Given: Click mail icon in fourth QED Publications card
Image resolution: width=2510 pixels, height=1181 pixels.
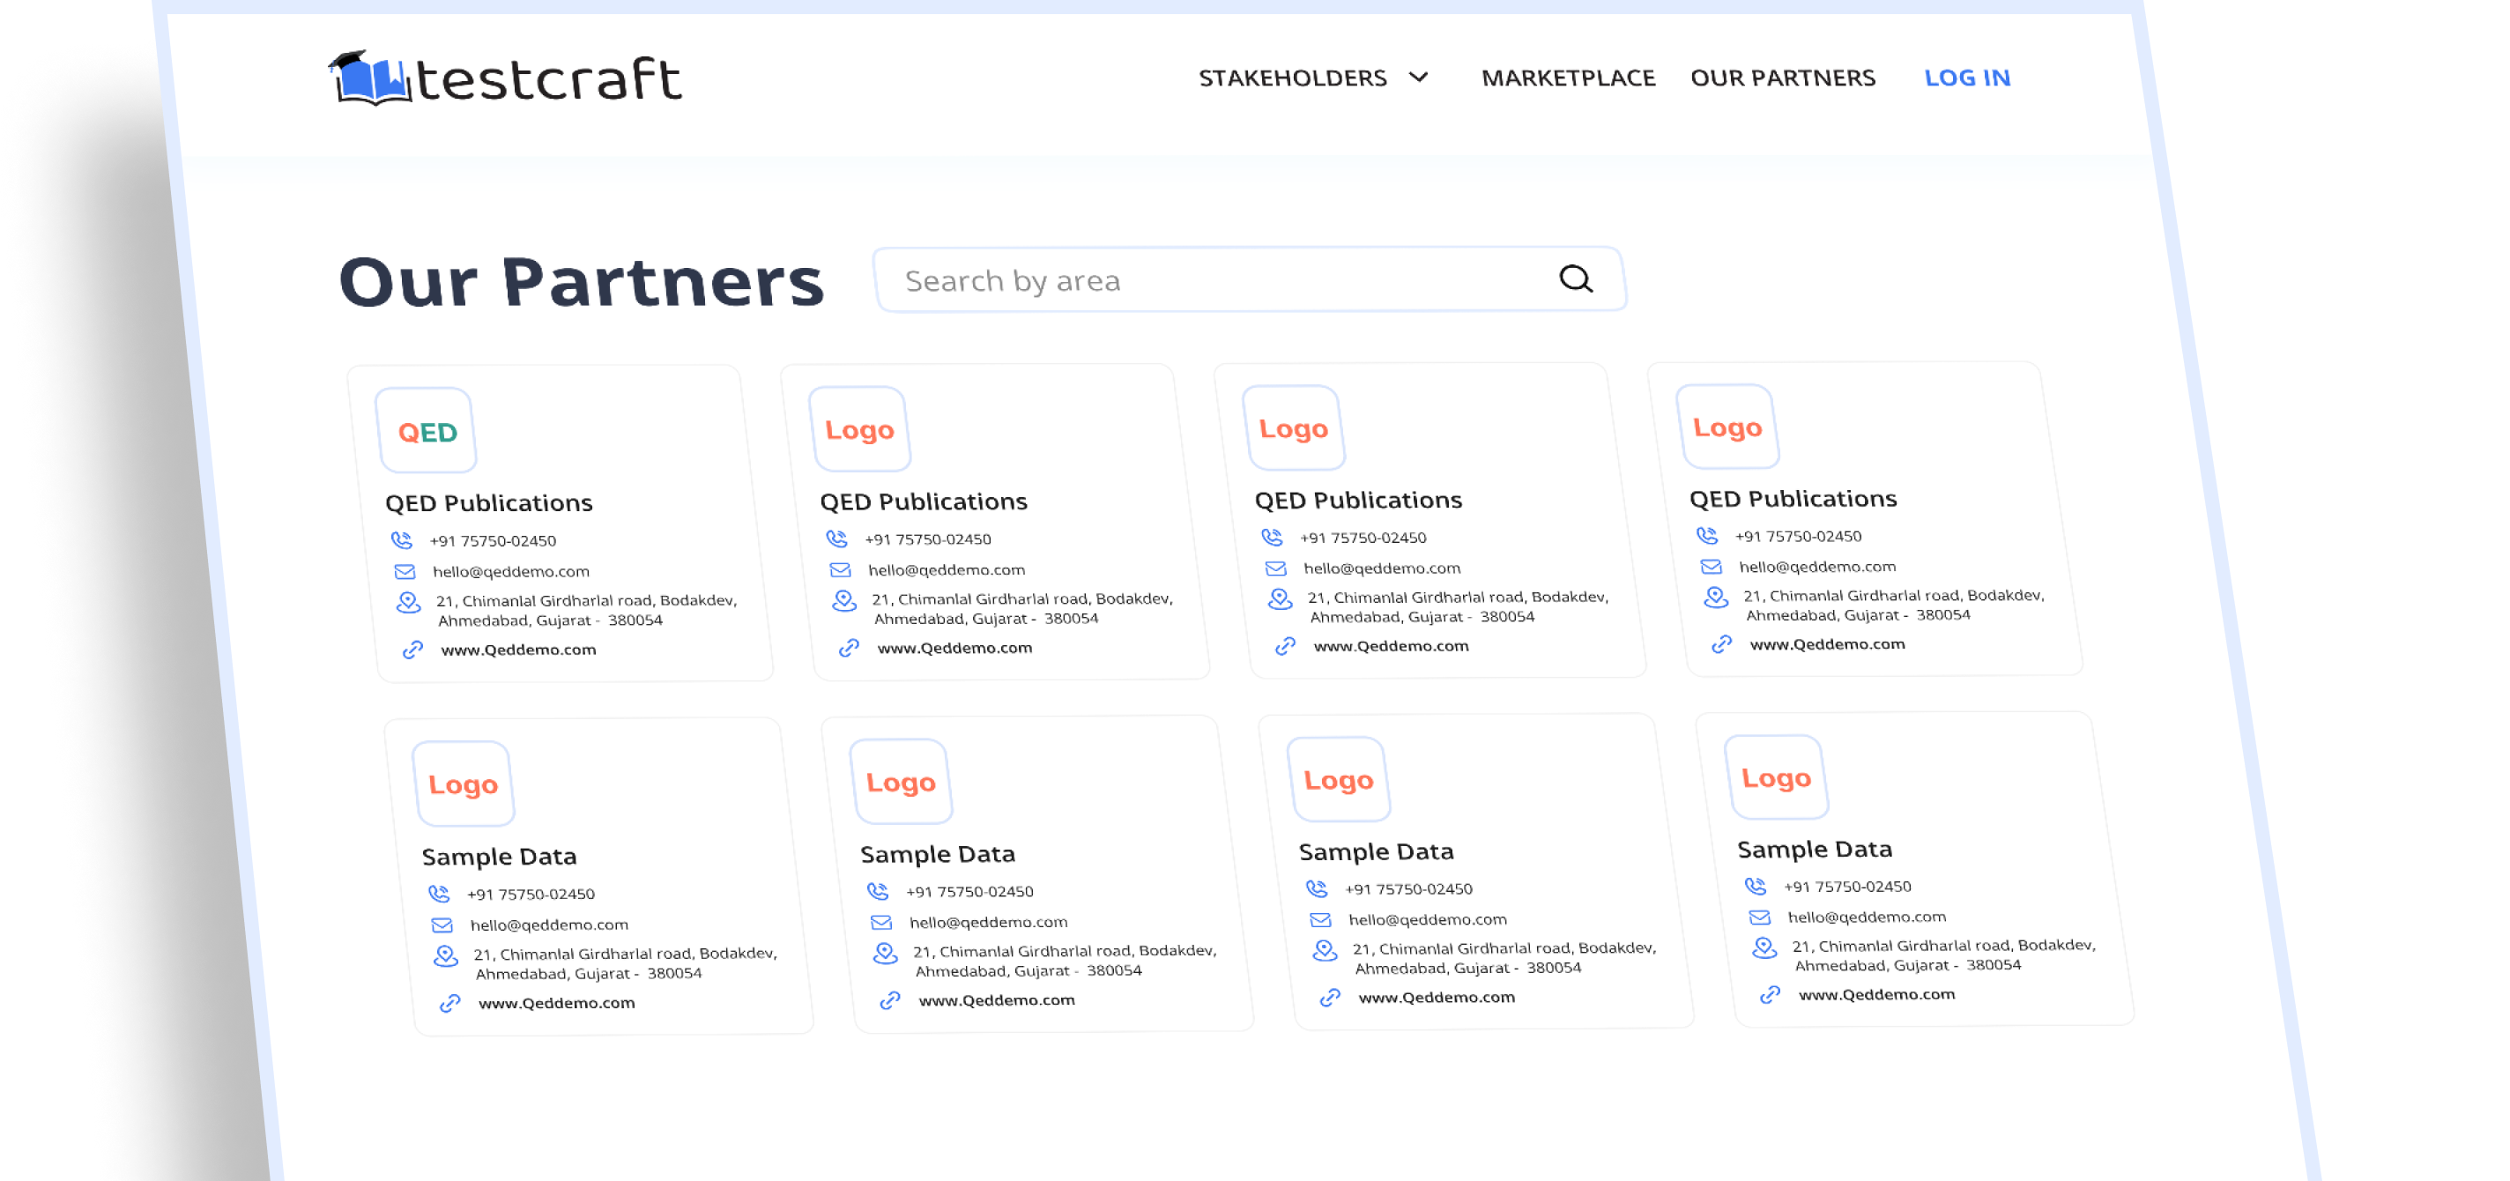Looking at the screenshot, I should click(x=1711, y=566).
